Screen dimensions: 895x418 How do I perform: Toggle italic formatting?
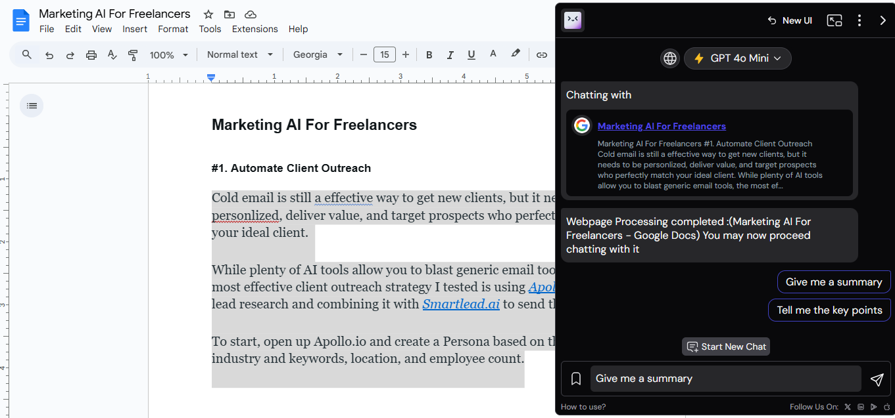(x=450, y=55)
